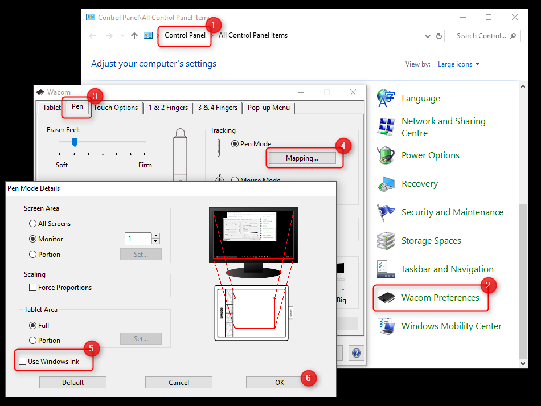This screenshot has height=406, width=541.
Task: Switch to the Pen tab
Action: tap(77, 106)
